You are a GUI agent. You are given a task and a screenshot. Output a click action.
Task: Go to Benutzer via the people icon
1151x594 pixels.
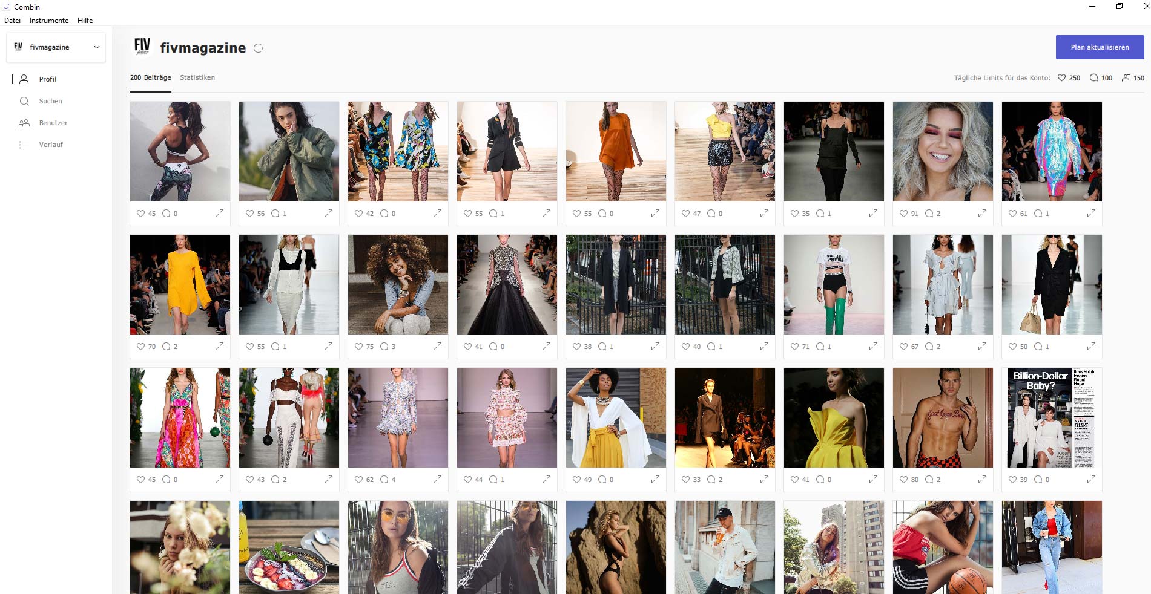pos(24,123)
